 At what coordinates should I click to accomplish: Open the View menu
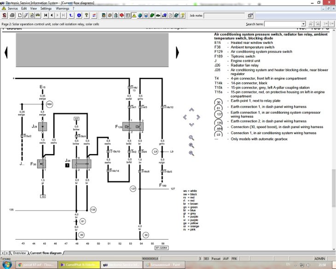pos(34,8)
